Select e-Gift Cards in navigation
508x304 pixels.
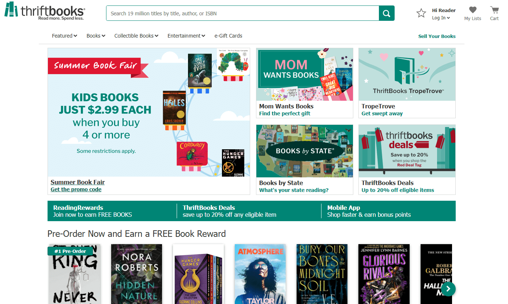pos(228,36)
